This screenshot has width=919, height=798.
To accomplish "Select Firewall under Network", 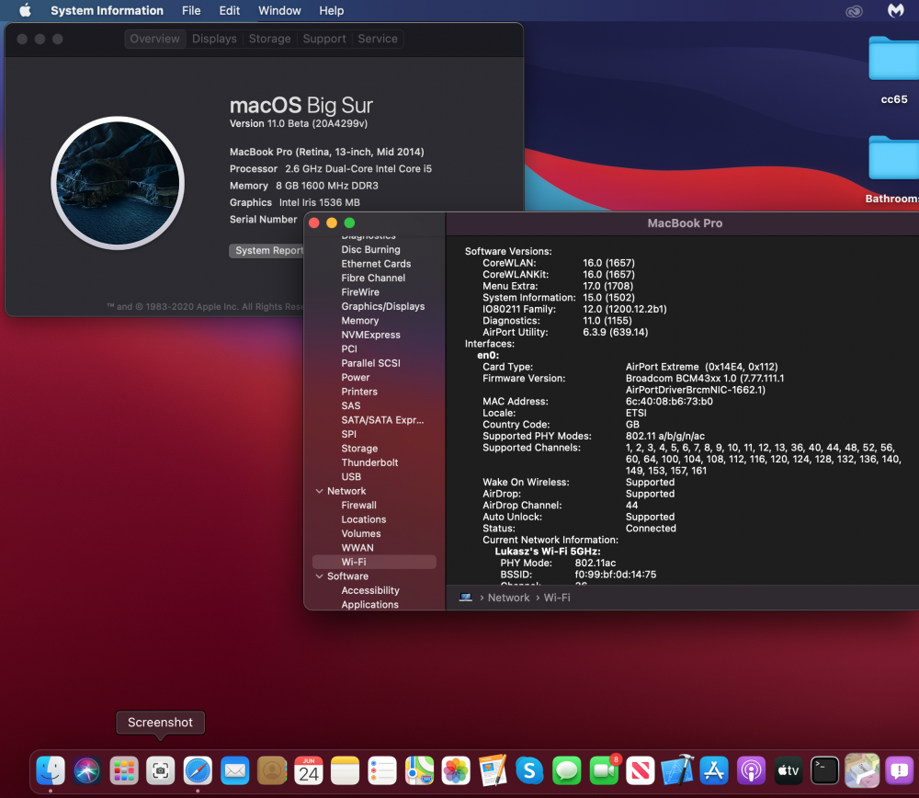I will 358,506.
